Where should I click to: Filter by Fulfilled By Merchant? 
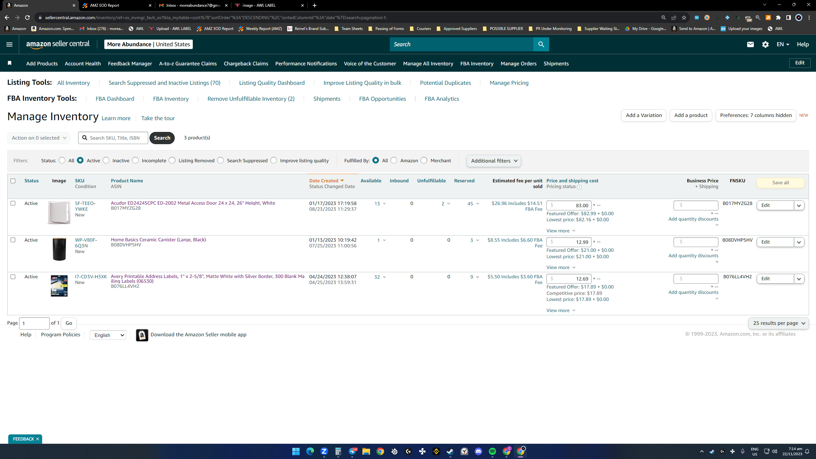(424, 160)
